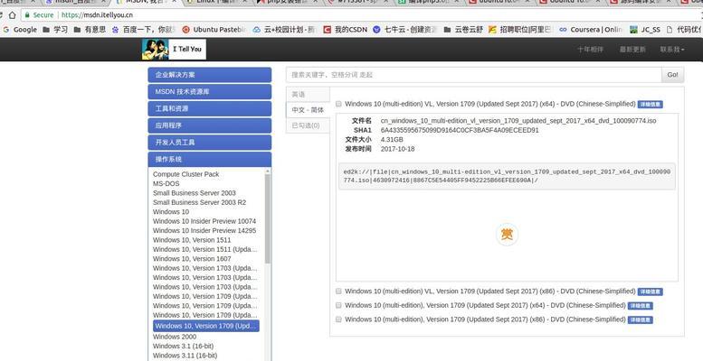
Task: Select Windows 10, Version 1511 (Upda…)
Action: coord(205,249)
